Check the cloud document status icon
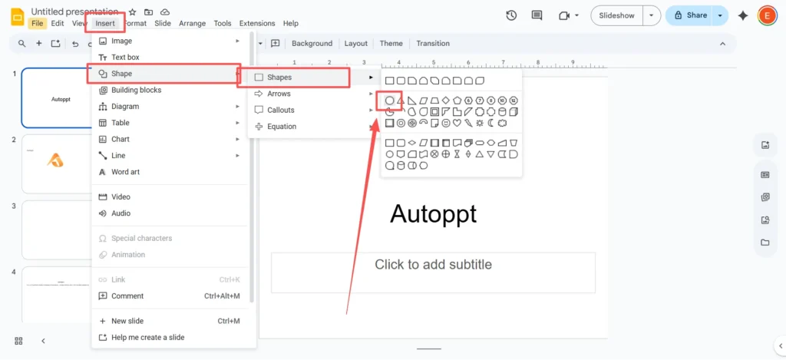This screenshot has height=360, width=786. tap(164, 12)
